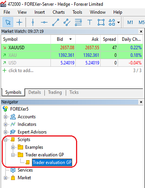
Task: Open the Charts menu
Action: [59, 12]
